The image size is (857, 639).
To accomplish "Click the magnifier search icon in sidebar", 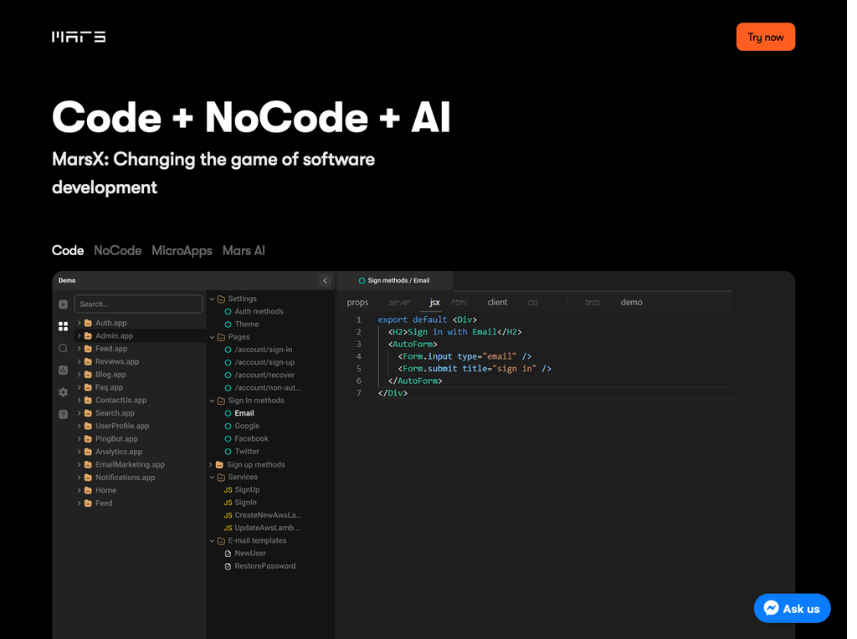I will (x=64, y=349).
